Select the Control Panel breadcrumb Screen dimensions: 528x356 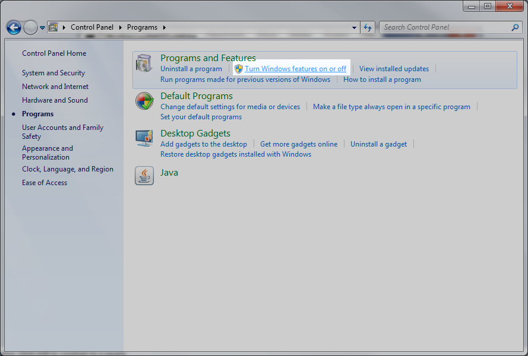pyautogui.click(x=92, y=27)
